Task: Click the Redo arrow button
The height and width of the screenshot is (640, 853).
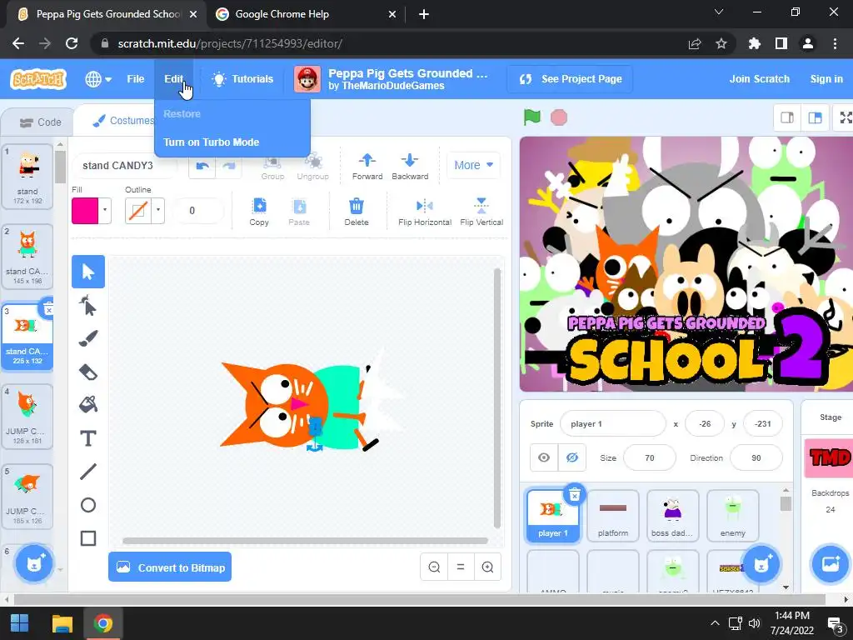Action: 229,166
